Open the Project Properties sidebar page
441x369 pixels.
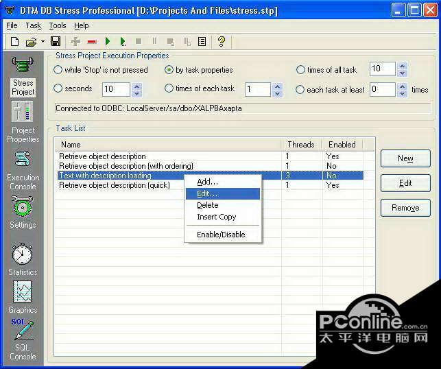pos(23,122)
